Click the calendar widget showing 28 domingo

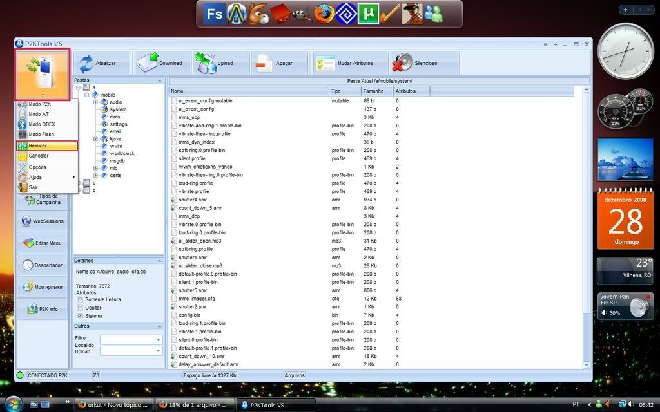625,220
